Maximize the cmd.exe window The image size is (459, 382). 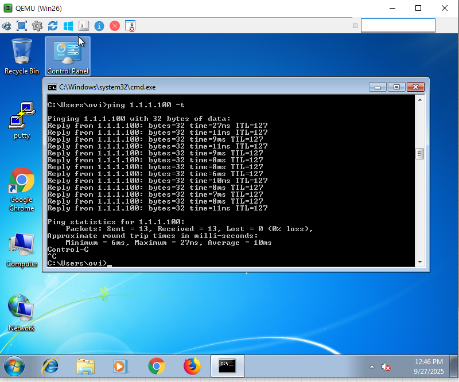point(396,87)
